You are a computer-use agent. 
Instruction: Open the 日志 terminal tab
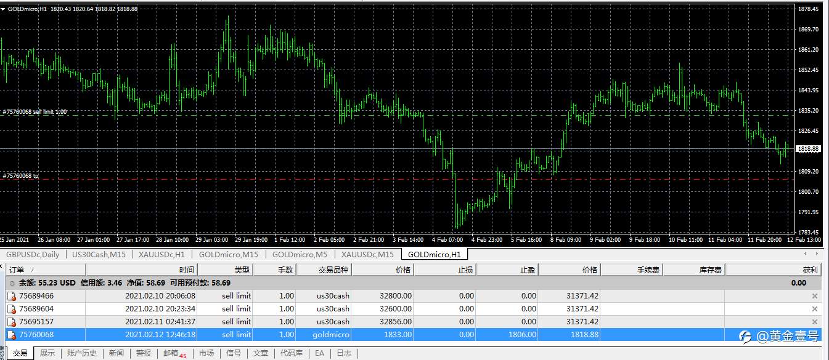pos(344,353)
